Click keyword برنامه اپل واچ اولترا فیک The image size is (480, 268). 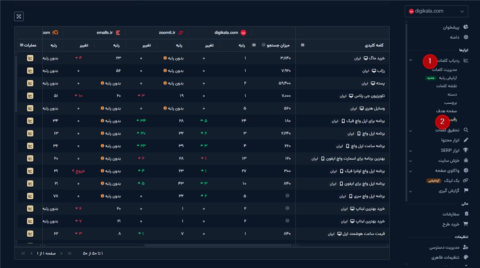pos(365,171)
